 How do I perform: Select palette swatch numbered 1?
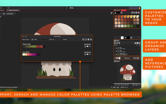pyautogui.click(x=116, y=17)
